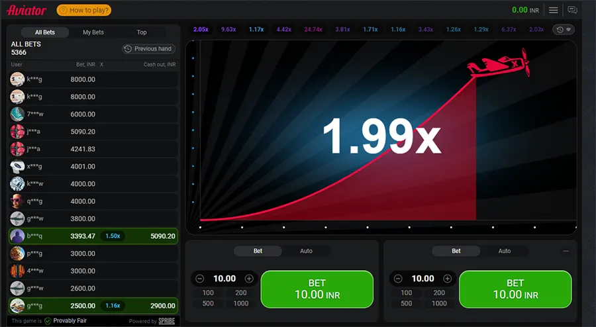Switch right bet panel to Auto mode
The height and width of the screenshot is (327, 596).
[x=504, y=251]
